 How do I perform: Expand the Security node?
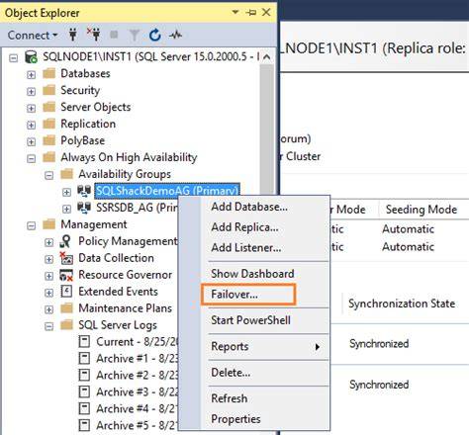(31, 91)
